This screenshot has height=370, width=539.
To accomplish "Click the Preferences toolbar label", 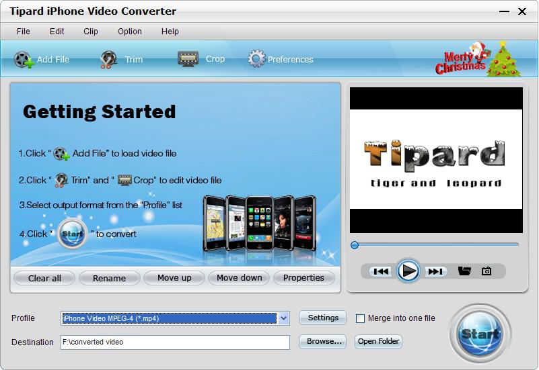I will coord(291,60).
